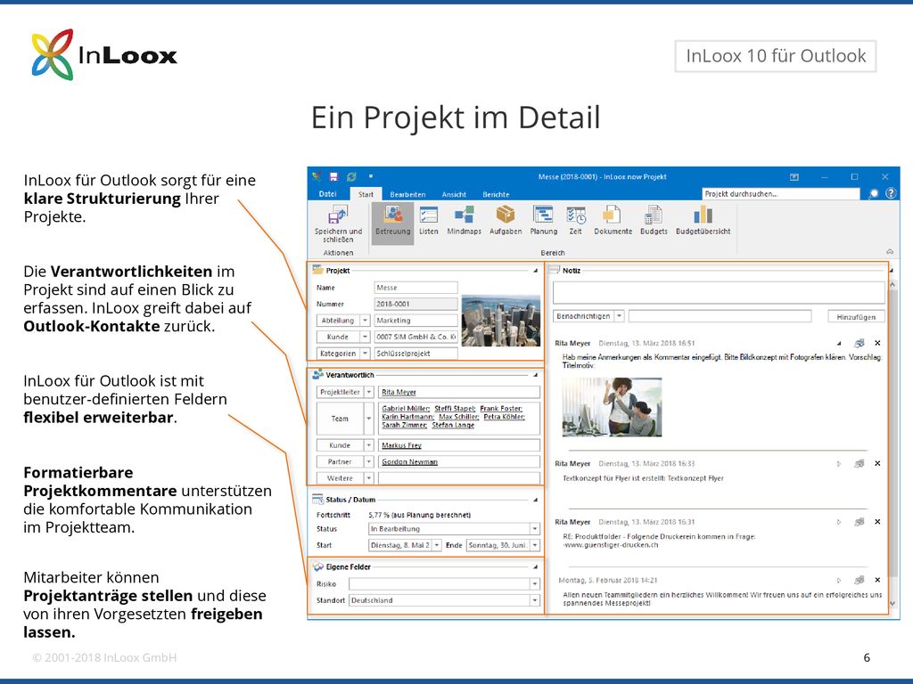Switch to the Berichte tab

click(x=496, y=194)
